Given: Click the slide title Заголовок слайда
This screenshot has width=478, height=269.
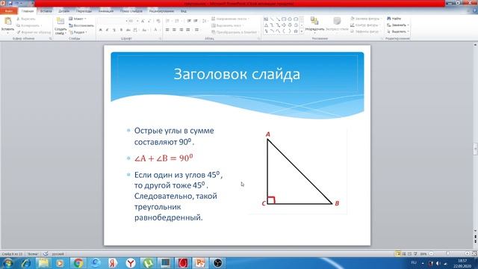Looking at the screenshot, I should 237,74.
